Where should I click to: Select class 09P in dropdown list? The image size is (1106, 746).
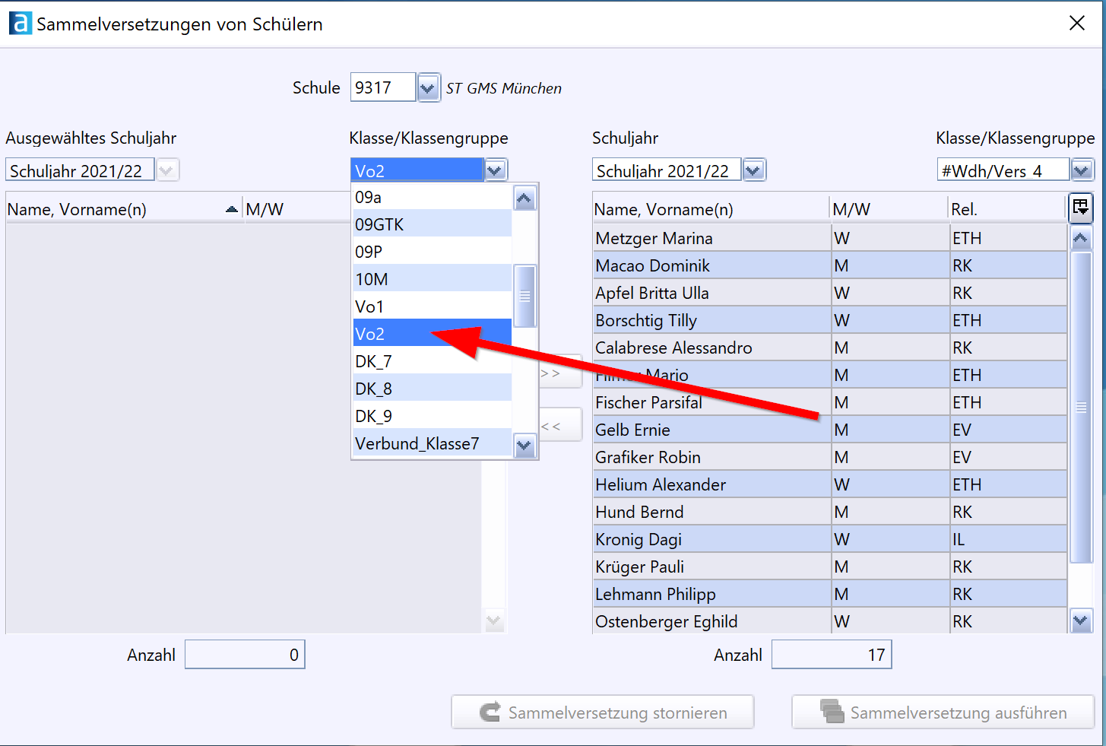432,252
